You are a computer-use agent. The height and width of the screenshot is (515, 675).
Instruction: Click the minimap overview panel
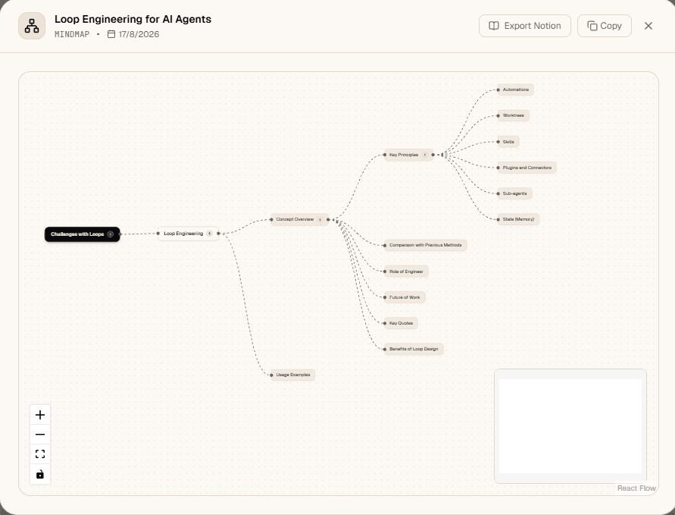pos(570,426)
